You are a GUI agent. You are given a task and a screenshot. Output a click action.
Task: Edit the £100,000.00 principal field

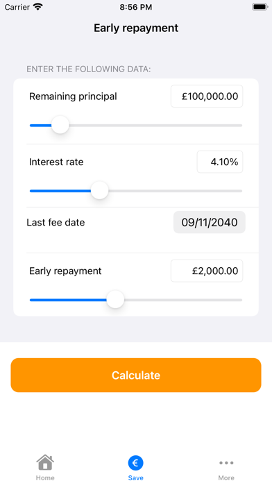pos(207,96)
